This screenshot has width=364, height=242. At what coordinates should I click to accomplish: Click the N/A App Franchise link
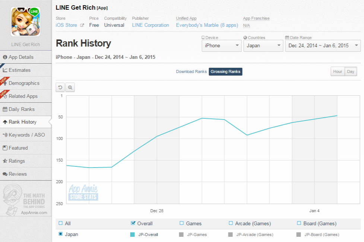(246, 26)
